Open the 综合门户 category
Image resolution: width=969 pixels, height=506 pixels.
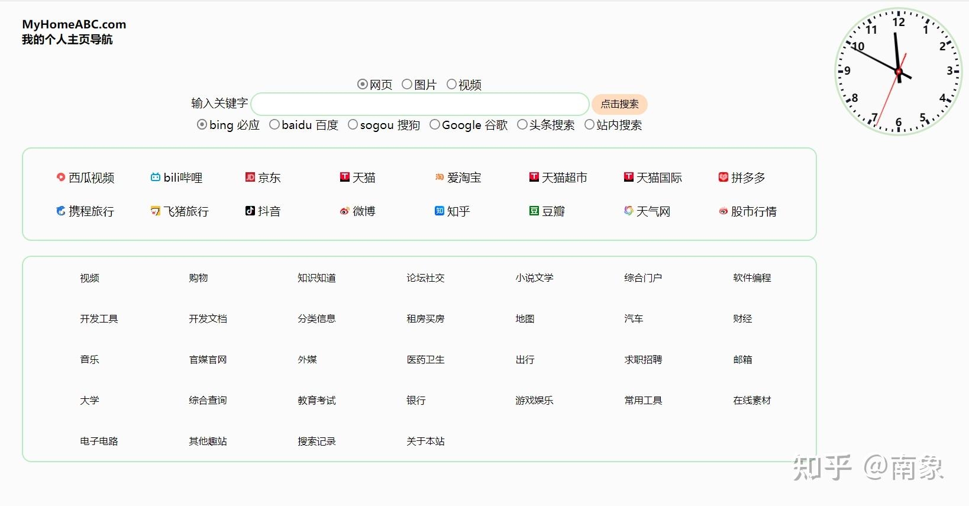point(643,278)
